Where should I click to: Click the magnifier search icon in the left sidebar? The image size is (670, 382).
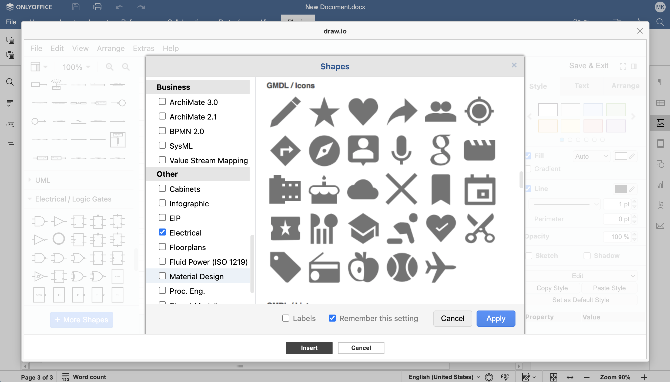[x=10, y=82]
